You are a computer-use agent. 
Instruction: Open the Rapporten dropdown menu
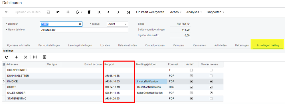pyautogui.click(x=215, y=12)
